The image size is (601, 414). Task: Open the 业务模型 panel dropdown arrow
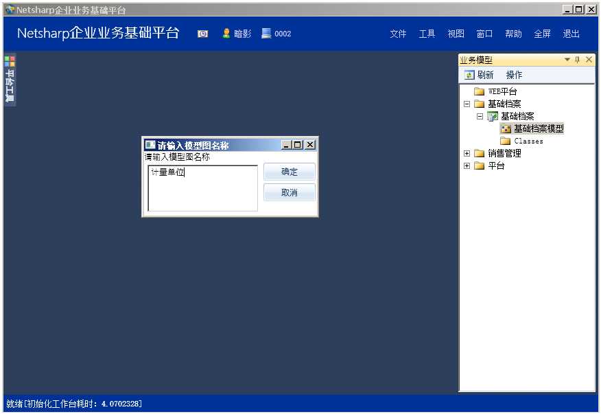point(567,60)
